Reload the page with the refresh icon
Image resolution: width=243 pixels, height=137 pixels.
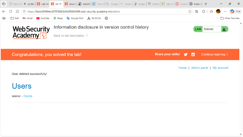click(x=11, y=11)
